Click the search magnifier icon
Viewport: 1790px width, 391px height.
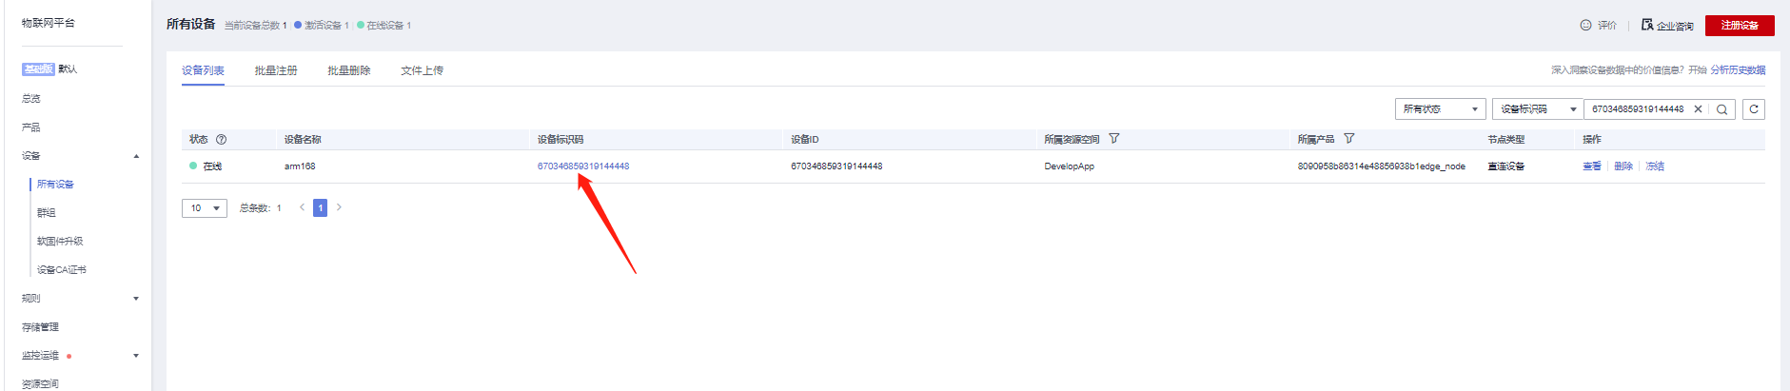click(x=1721, y=109)
